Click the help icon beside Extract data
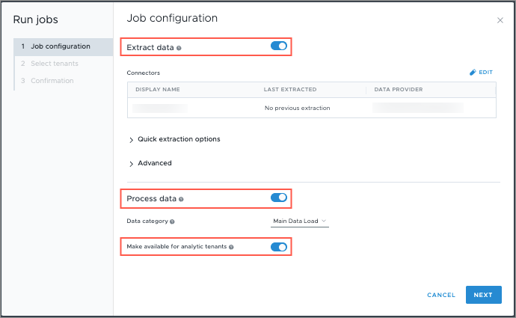Screen dimensions: 516x318 (x=179, y=48)
